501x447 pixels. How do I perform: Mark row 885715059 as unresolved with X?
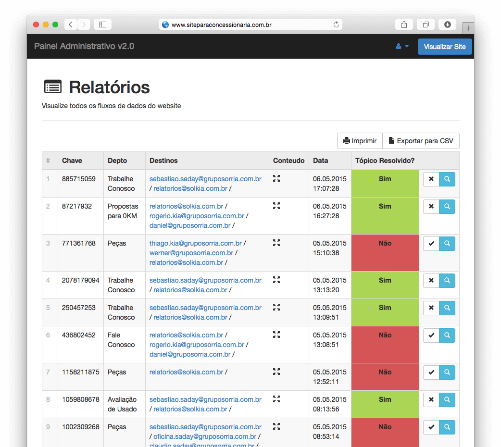coord(431,179)
